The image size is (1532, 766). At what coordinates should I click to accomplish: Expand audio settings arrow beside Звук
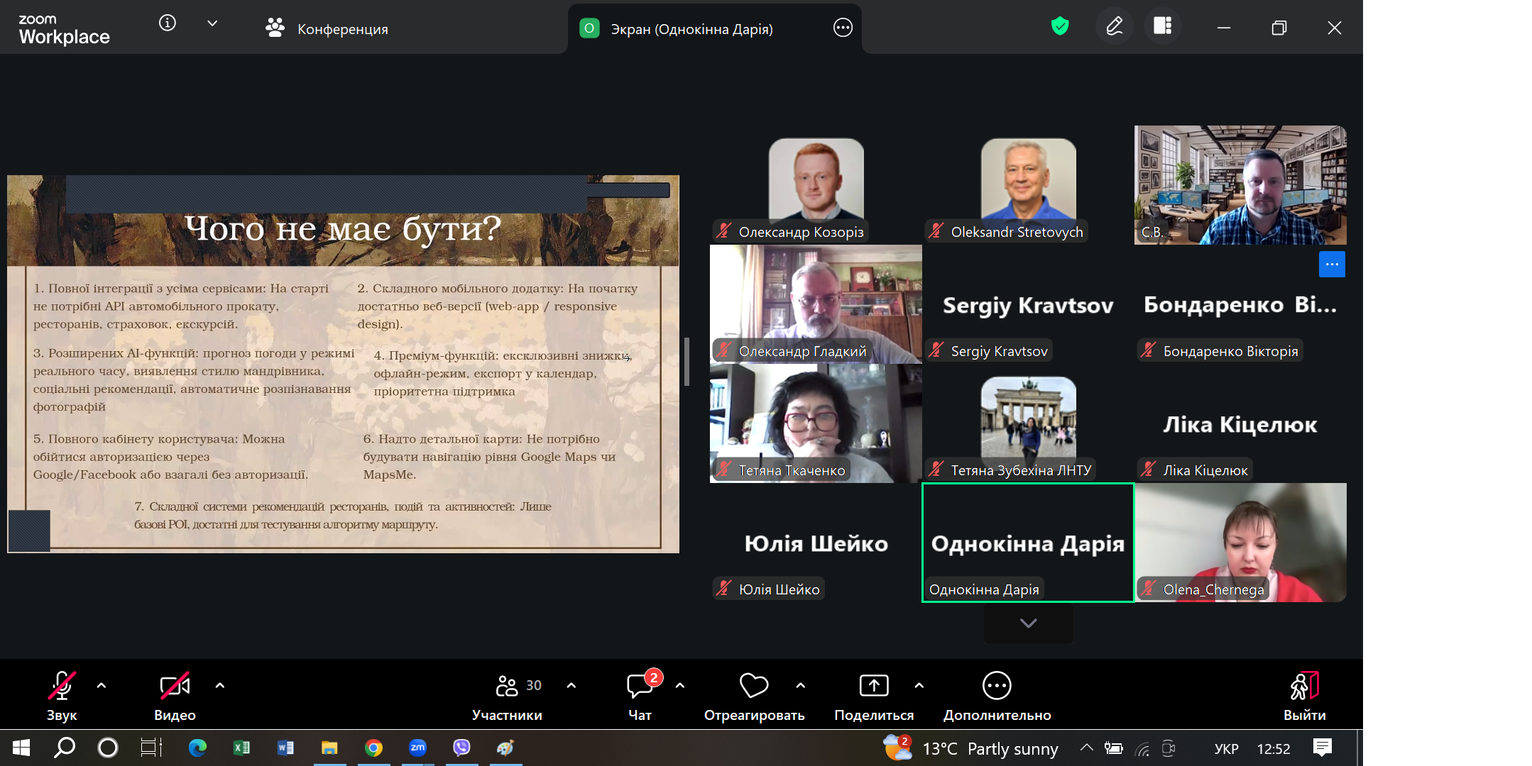tap(102, 685)
